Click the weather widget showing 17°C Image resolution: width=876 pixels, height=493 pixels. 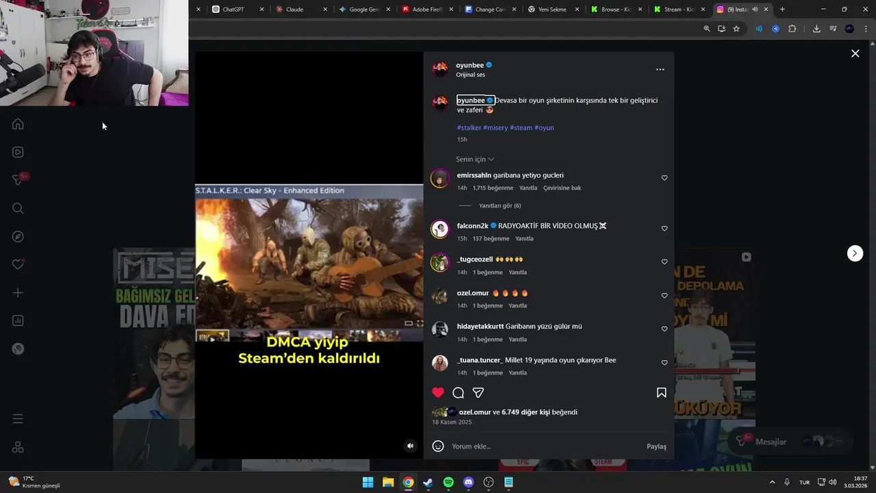point(34,482)
